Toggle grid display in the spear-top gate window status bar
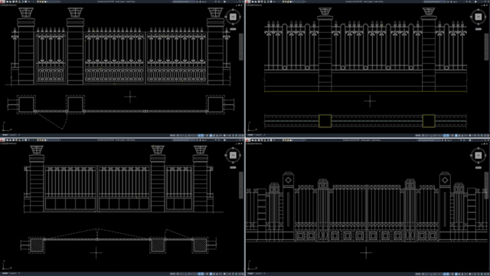Image resolution: width=490 pixels, height=276 pixels. pyautogui.click(x=178, y=135)
